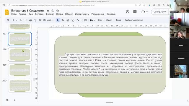The width and height of the screenshot is (189, 106).
Task: Select slide 197 thumbnail
Action: 20,39
